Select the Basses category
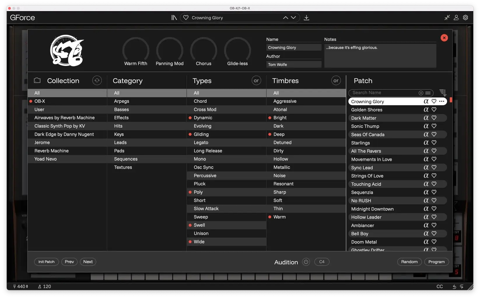The height and width of the screenshot is (298, 480). [147, 109]
